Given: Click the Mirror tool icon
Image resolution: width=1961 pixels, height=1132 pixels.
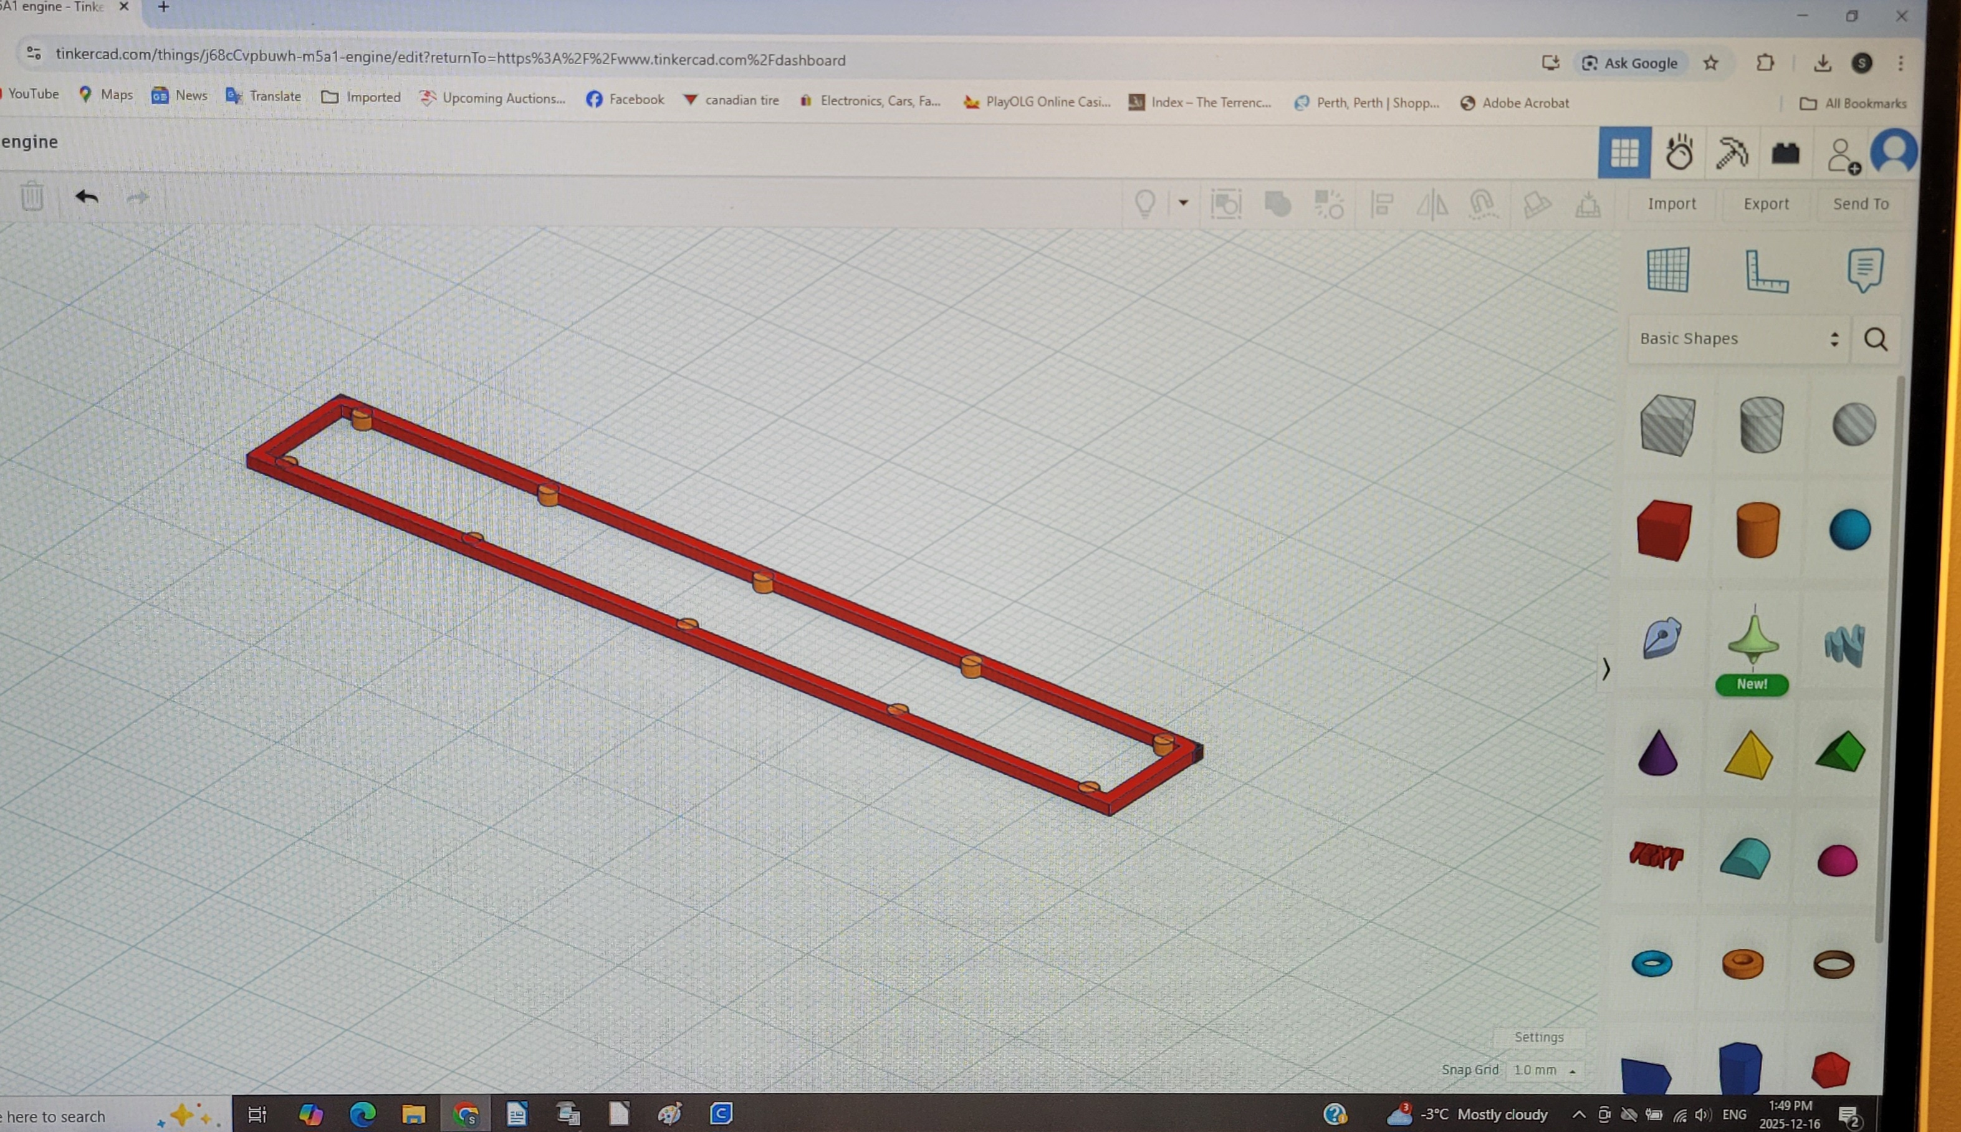Looking at the screenshot, I should point(1432,205).
